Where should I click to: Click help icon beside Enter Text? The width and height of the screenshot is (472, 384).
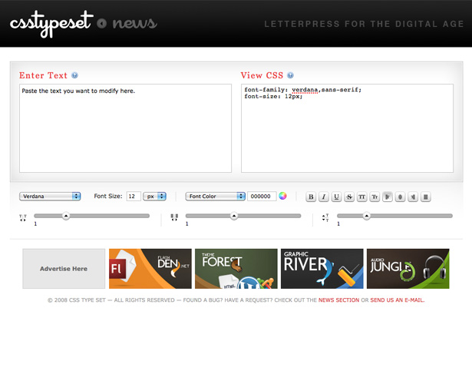point(74,75)
